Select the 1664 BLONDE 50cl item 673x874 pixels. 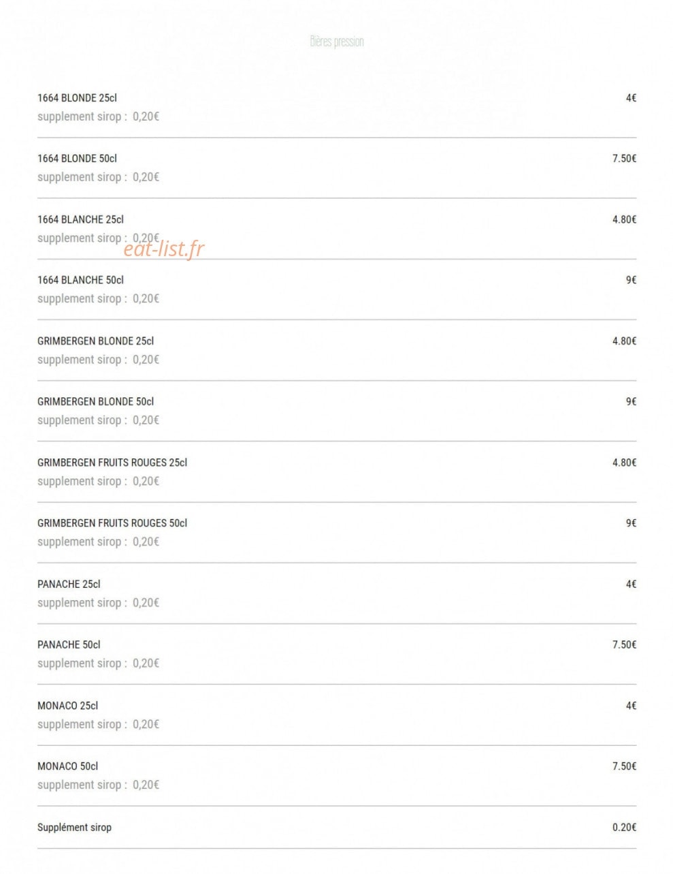(x=77, y=159)
